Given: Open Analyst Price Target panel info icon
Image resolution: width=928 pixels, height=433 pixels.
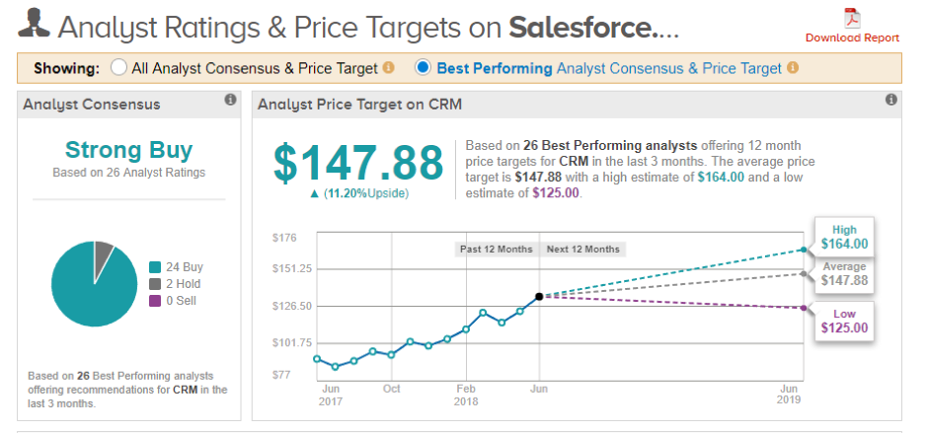Looking at the screenshot, I should (890, 100).
